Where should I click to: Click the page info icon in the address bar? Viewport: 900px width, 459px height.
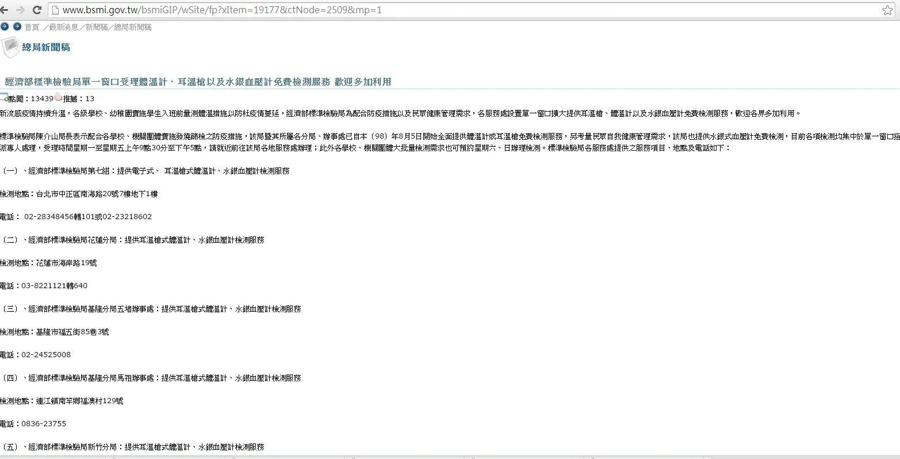point(55,10)
